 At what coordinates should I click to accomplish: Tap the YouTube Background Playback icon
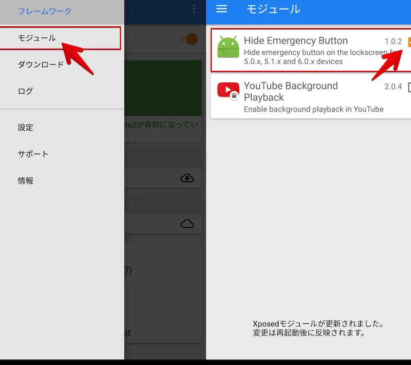click(x=228, y=91)
